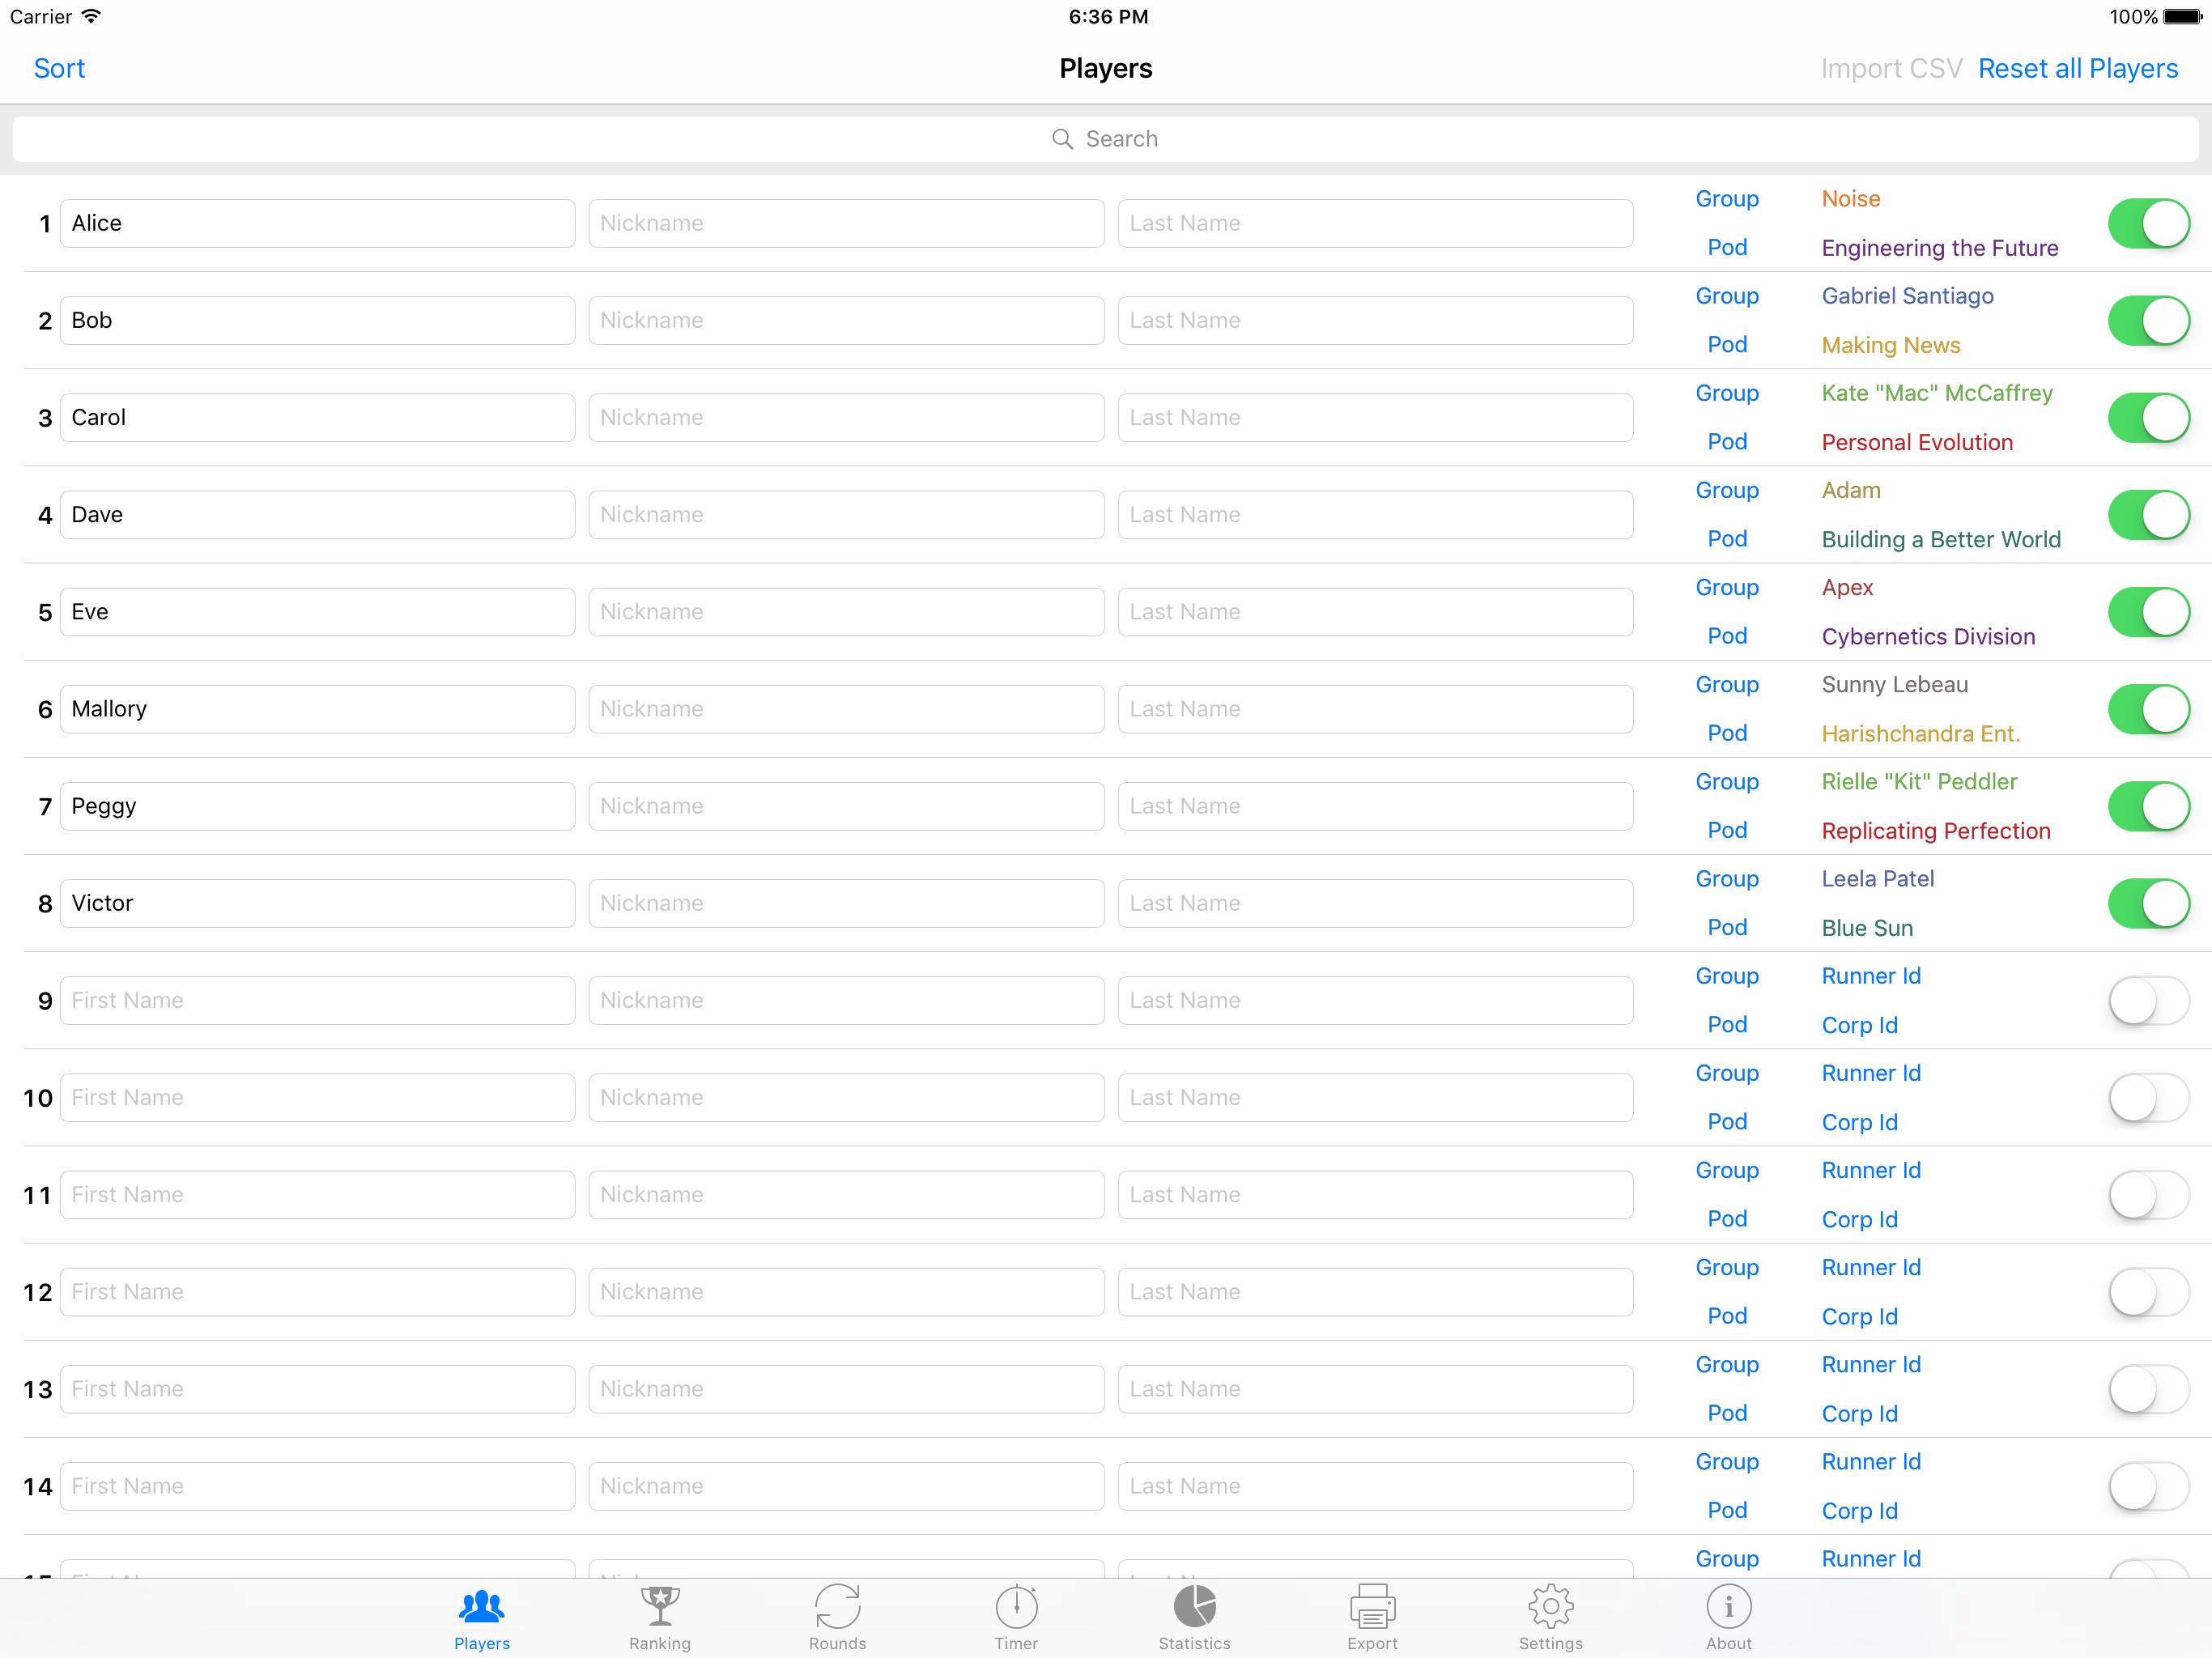Click Dave's Nickname field

(845, 514)
